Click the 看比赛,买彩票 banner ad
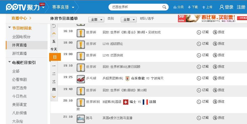Screen dimensions: 247x124 [212, 19]
